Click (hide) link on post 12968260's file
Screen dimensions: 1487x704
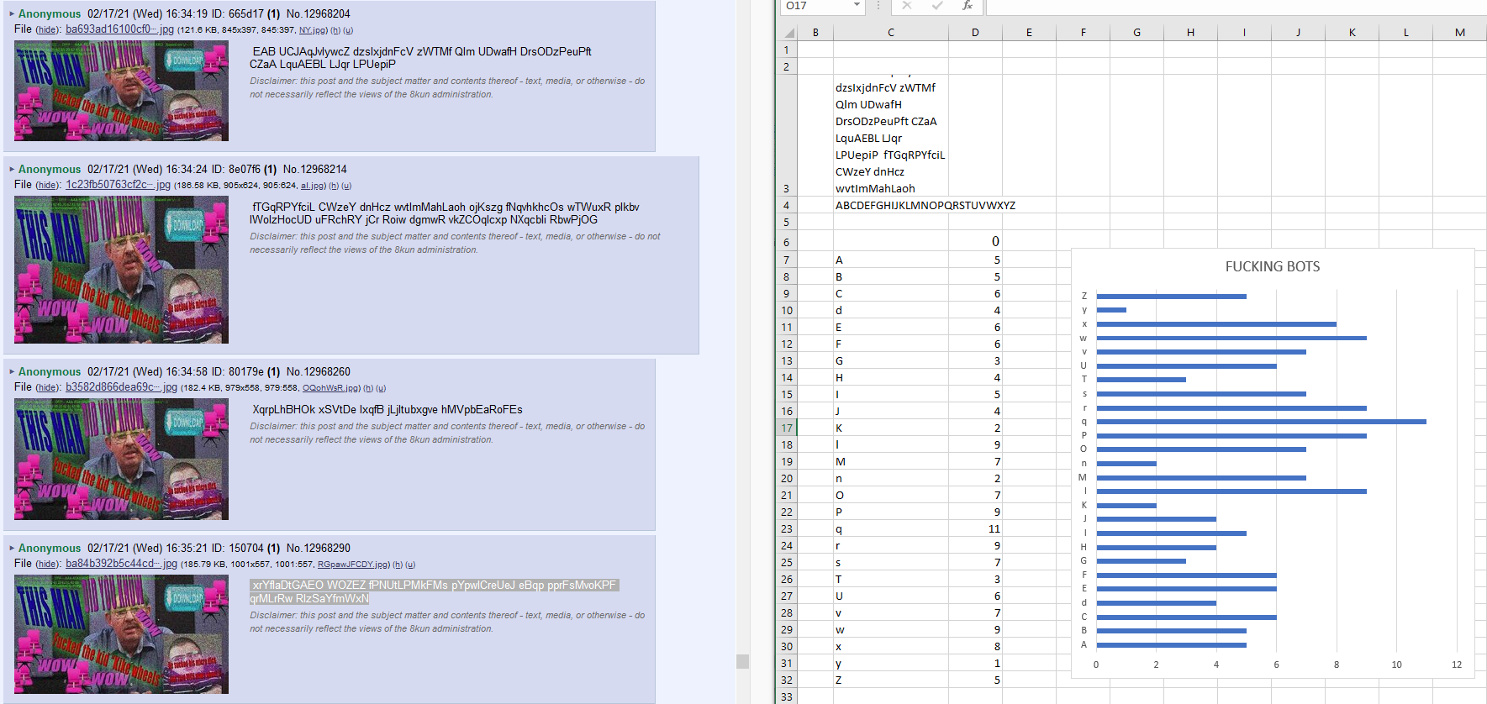tap(48, 388)
